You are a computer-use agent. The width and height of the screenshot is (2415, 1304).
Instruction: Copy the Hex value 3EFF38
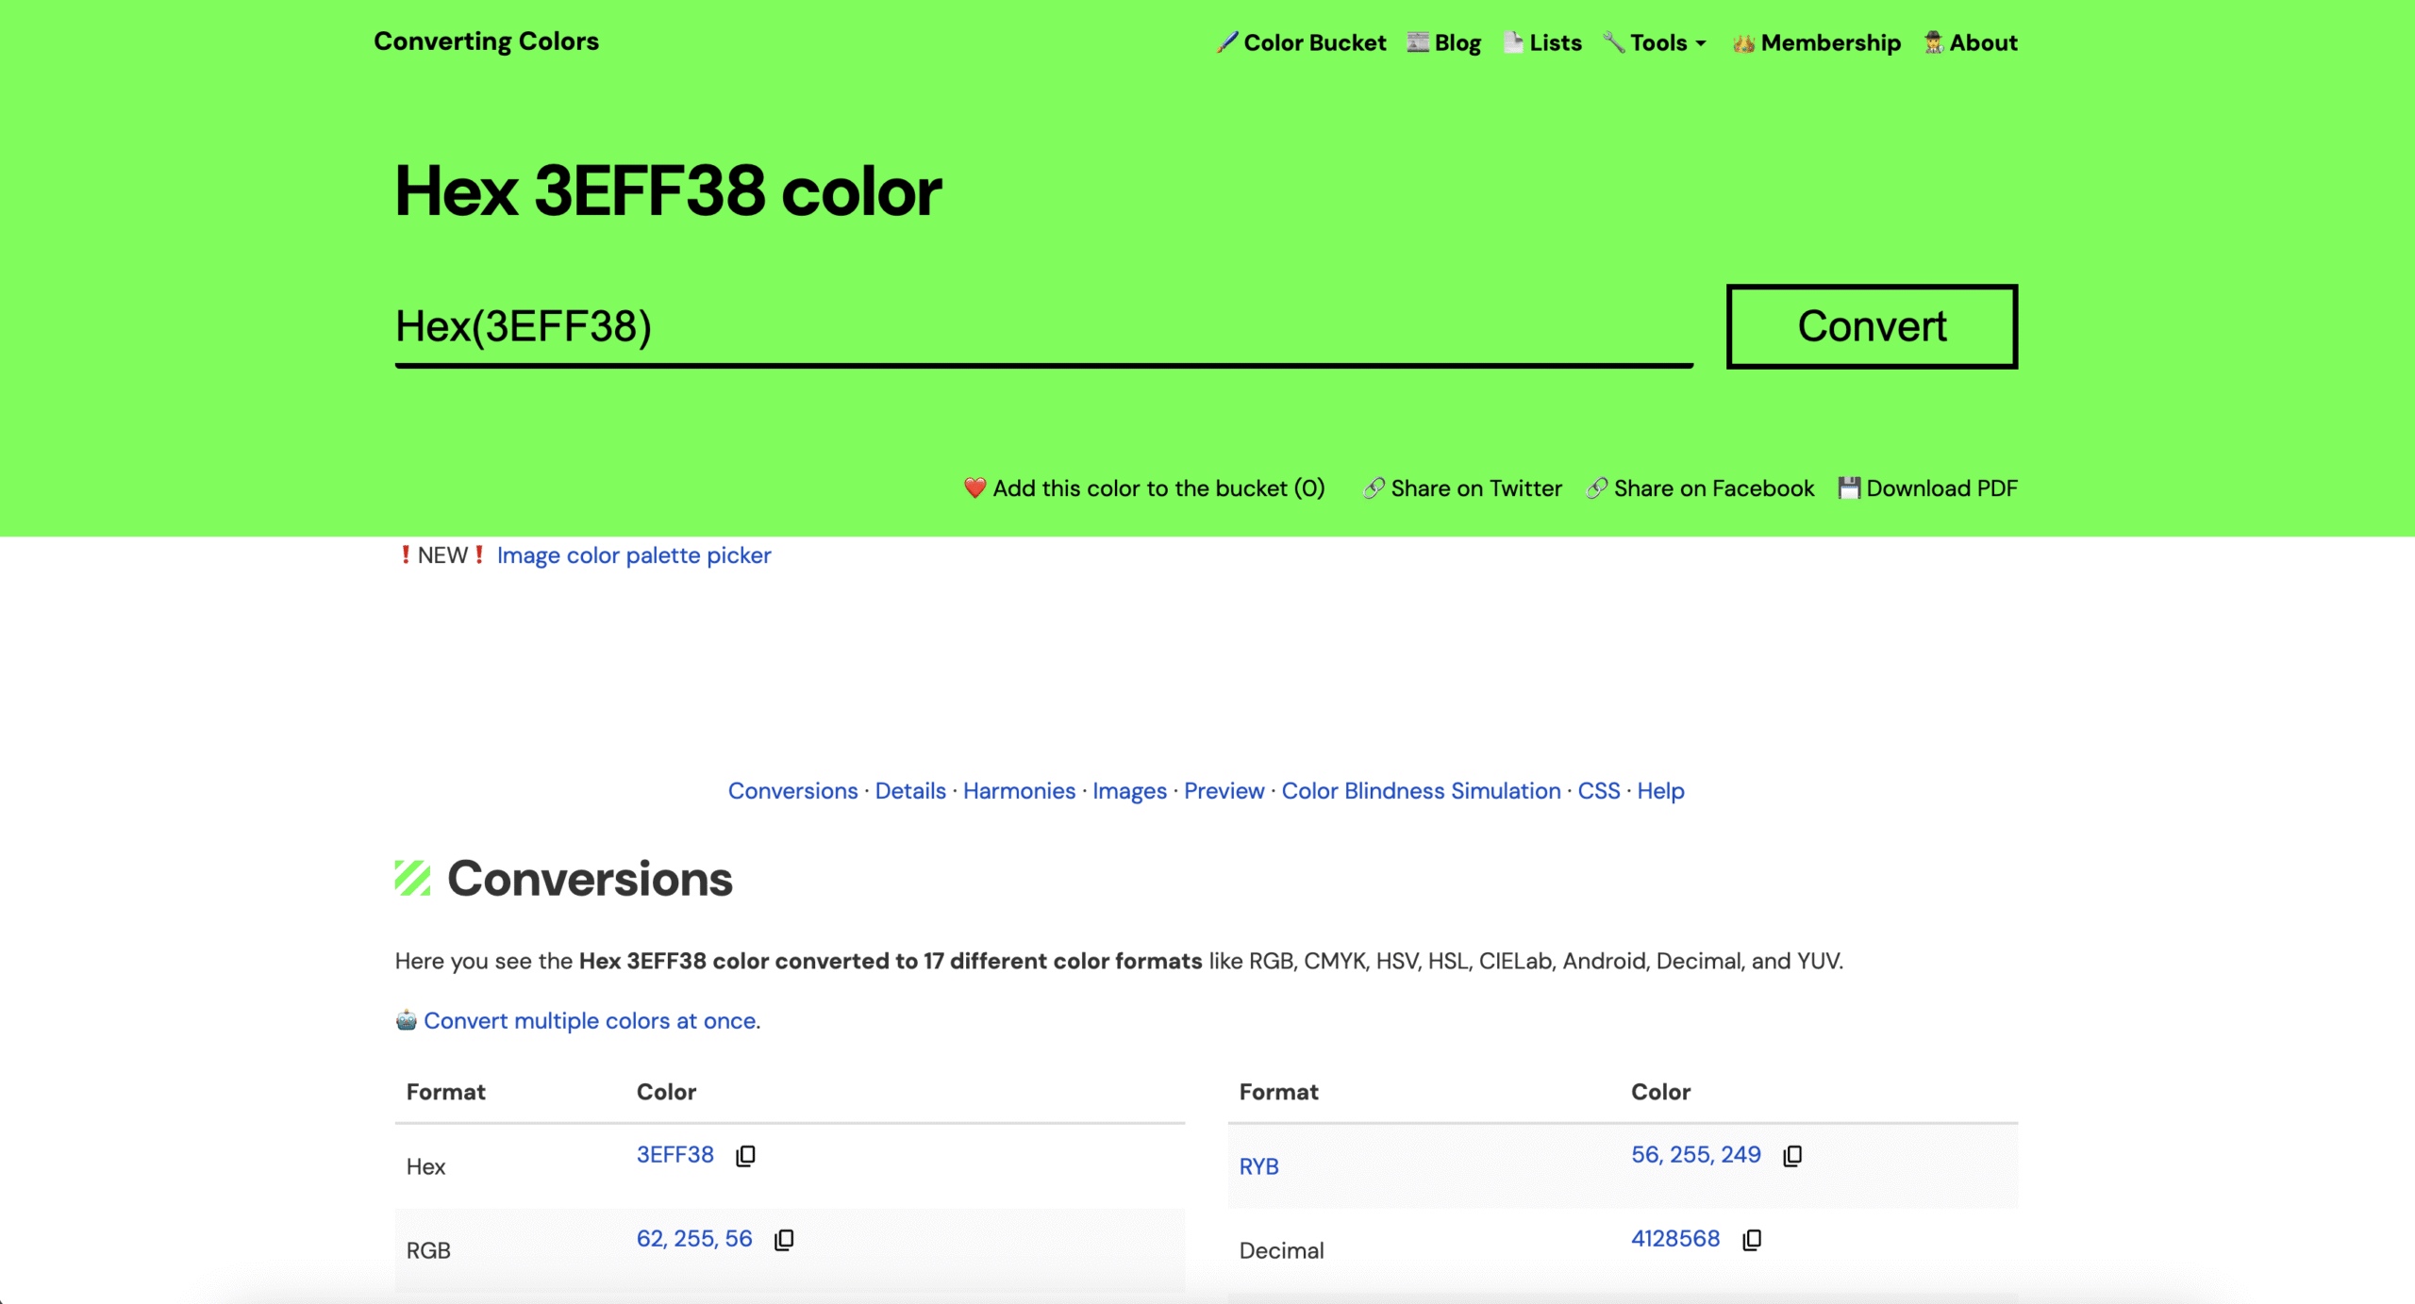tap(744, 1155)
